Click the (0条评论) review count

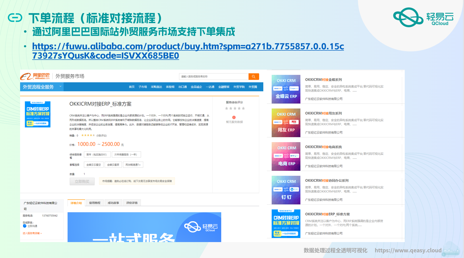click(x=102, y=136)
